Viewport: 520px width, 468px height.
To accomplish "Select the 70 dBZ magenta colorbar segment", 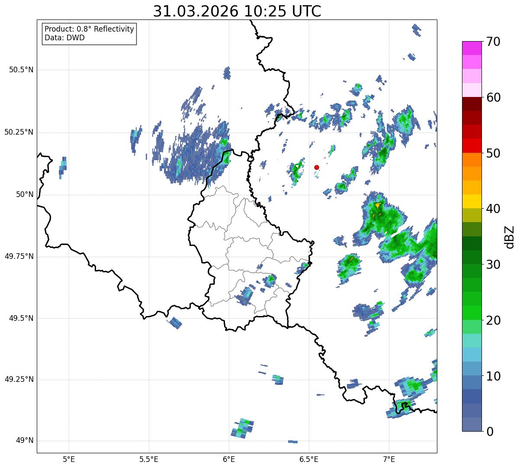I will (472, 48).
